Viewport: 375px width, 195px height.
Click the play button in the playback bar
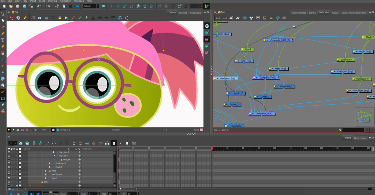(x=12, y=194)
